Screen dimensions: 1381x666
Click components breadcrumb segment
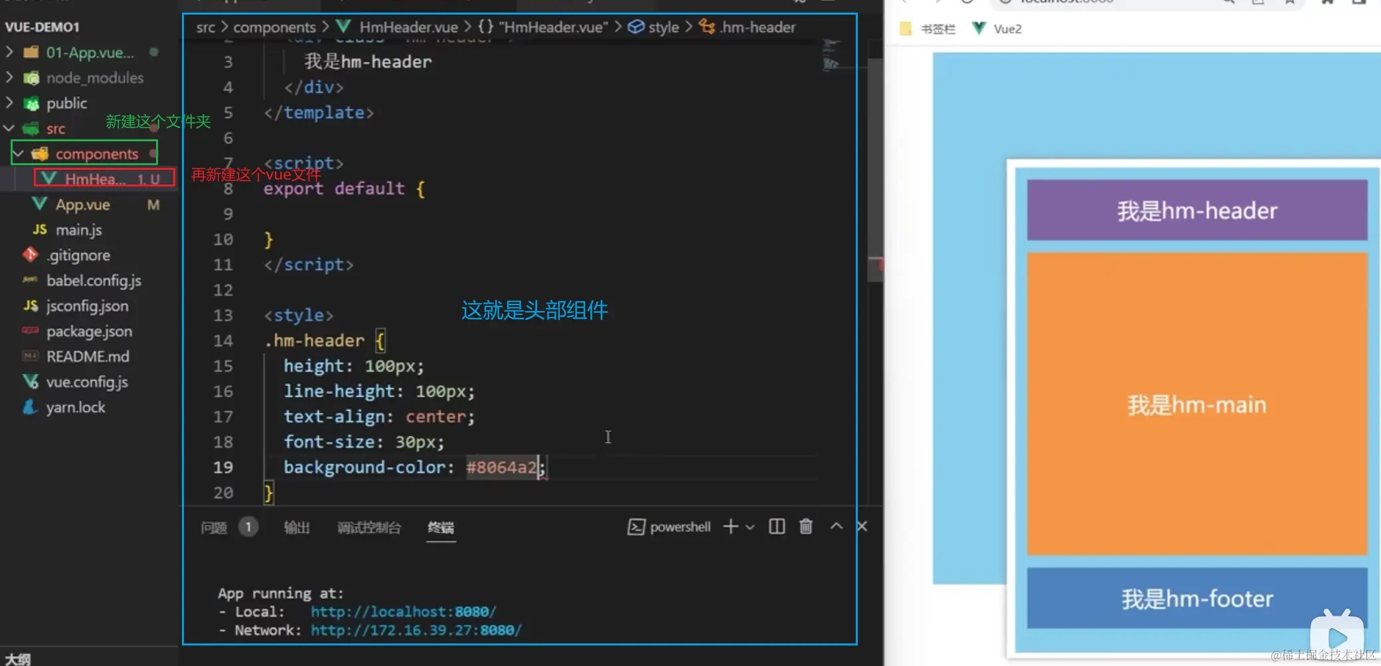tap(274, 27)
